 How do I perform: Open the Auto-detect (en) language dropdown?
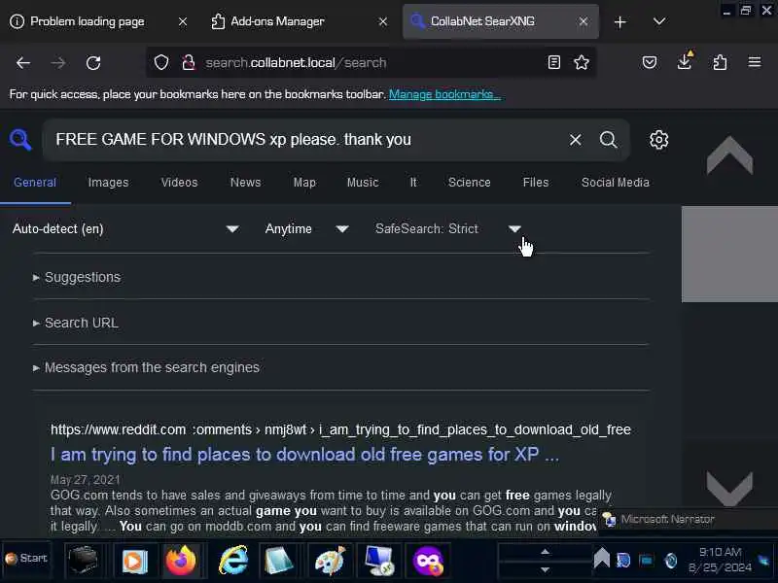(125, 228)
